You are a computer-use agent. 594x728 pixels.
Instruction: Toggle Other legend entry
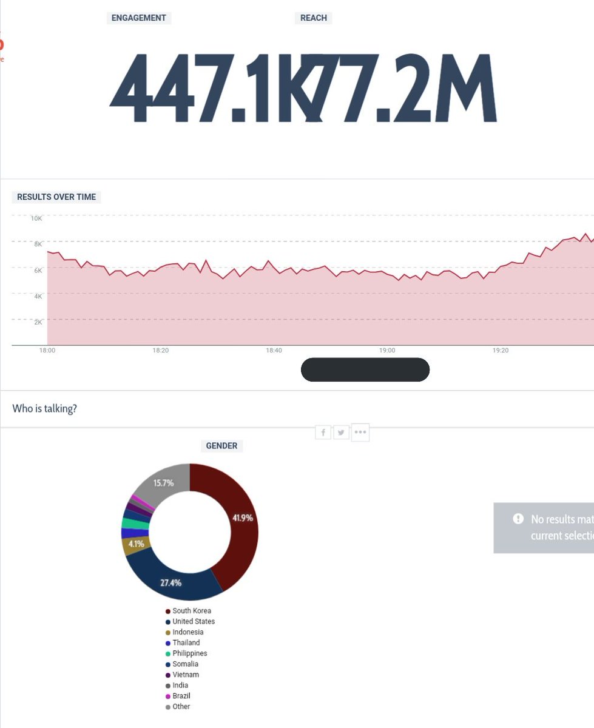point(178,706)
